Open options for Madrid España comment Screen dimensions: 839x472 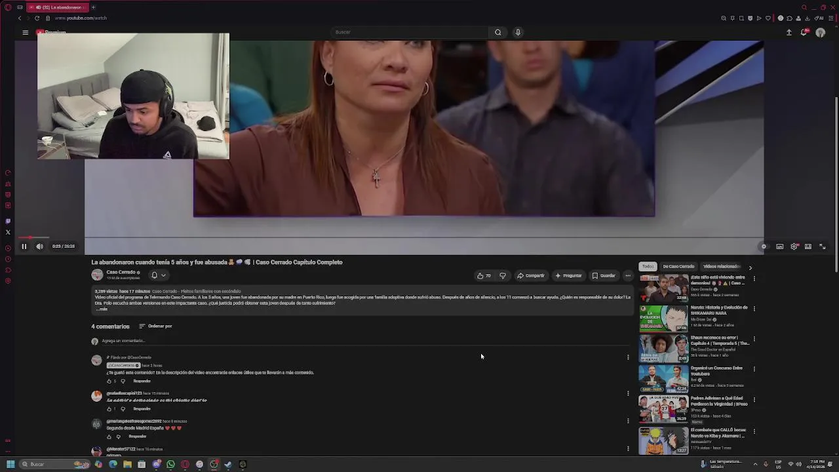coord(628,422)
